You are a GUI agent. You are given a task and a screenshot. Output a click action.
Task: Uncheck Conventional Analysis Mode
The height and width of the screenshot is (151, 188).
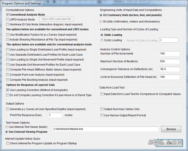click(8, 15)
